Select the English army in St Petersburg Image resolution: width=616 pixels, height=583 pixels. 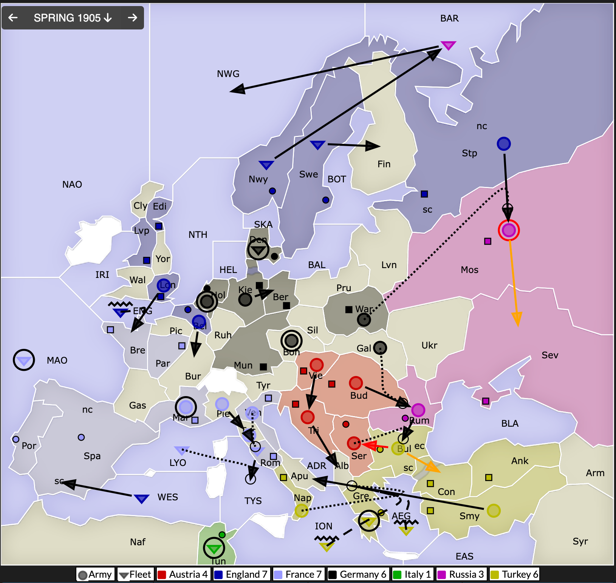pos(504,143)
